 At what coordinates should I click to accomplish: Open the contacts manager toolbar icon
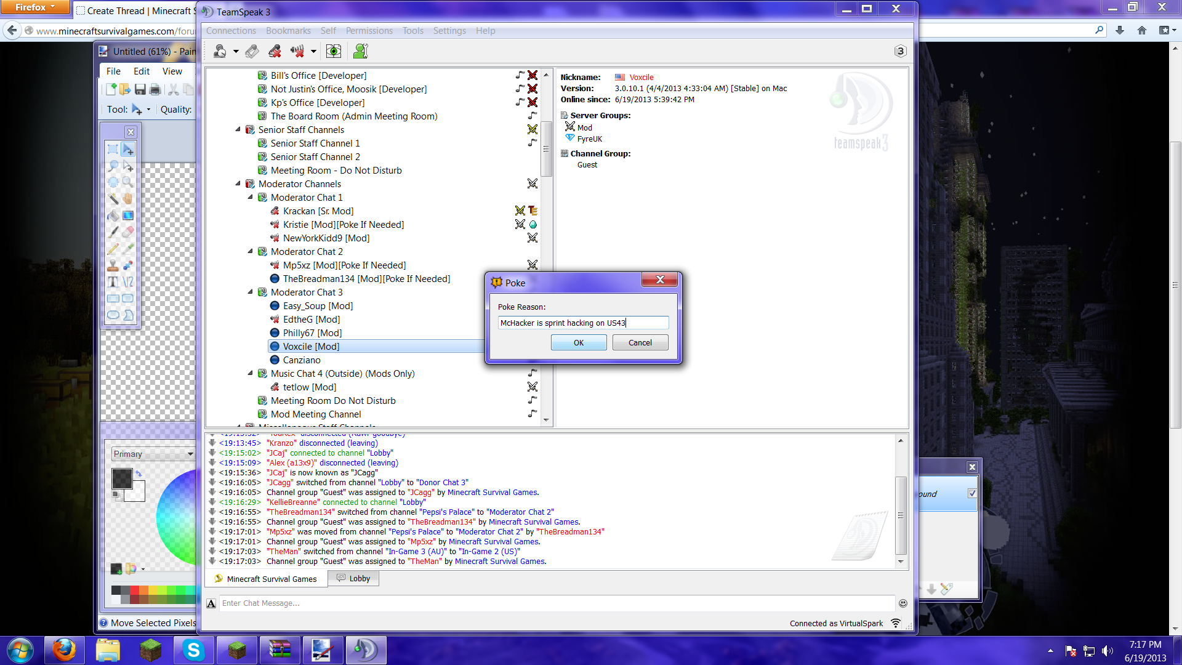pos(361,51)
